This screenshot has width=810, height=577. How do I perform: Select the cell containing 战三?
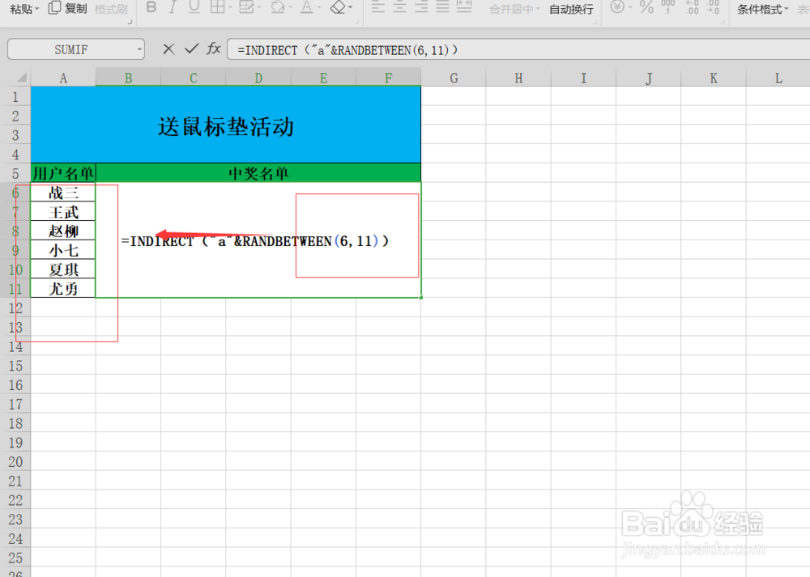pos(63,192)
